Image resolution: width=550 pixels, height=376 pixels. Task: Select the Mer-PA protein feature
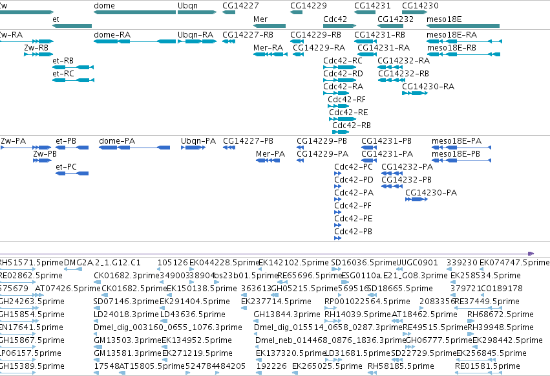tap(268, 160)
